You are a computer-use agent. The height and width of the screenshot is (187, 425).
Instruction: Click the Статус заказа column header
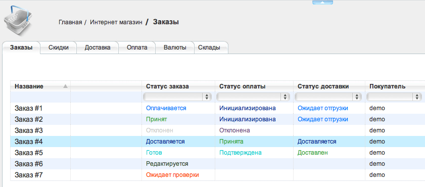click(x=167, y=86)
